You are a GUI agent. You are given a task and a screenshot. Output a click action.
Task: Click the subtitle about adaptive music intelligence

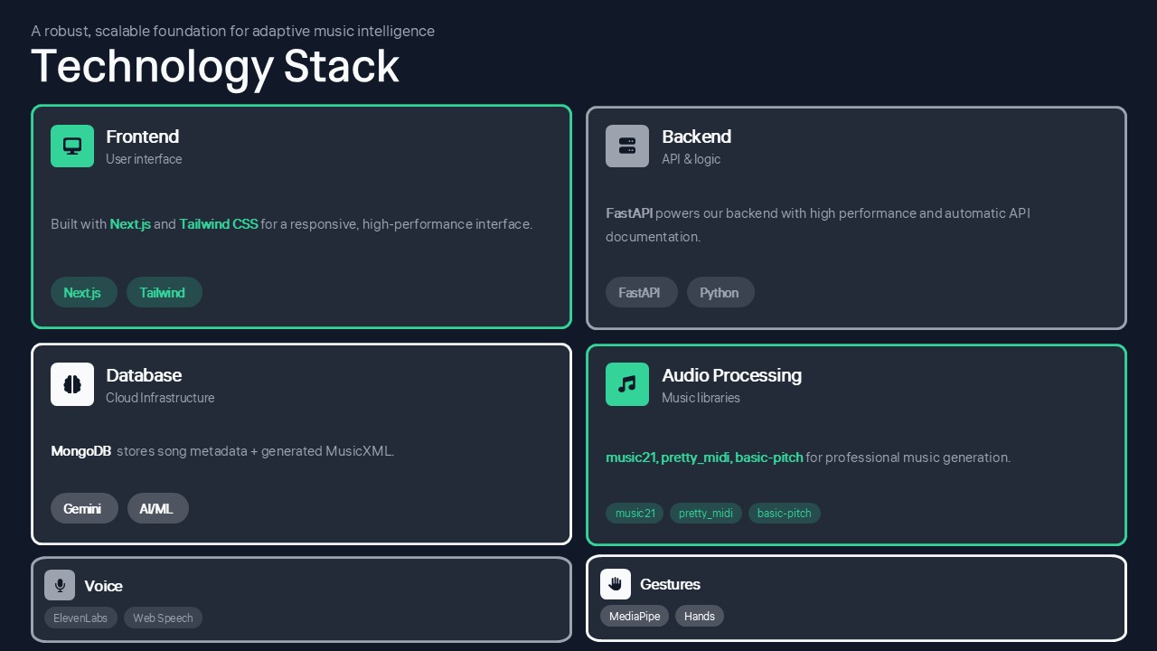[233, 31]
